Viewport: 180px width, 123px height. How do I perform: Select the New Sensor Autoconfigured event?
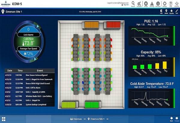click(30, 75)
